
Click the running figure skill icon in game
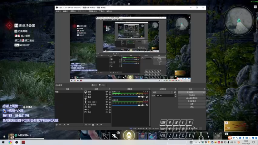(x=115, y=136)
